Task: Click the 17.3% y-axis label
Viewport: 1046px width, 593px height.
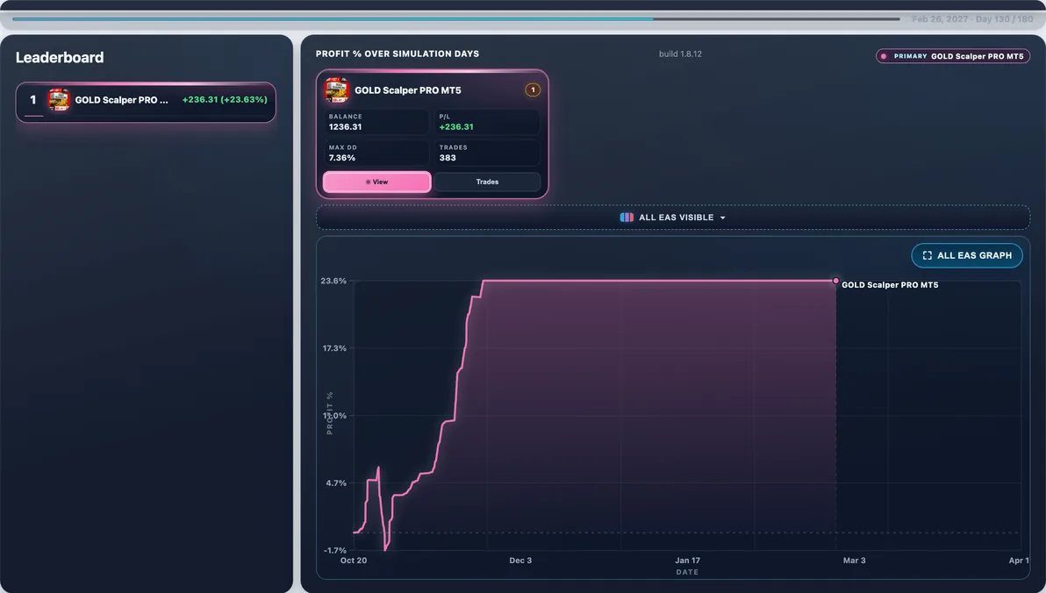Action: [x=333, y=348]
